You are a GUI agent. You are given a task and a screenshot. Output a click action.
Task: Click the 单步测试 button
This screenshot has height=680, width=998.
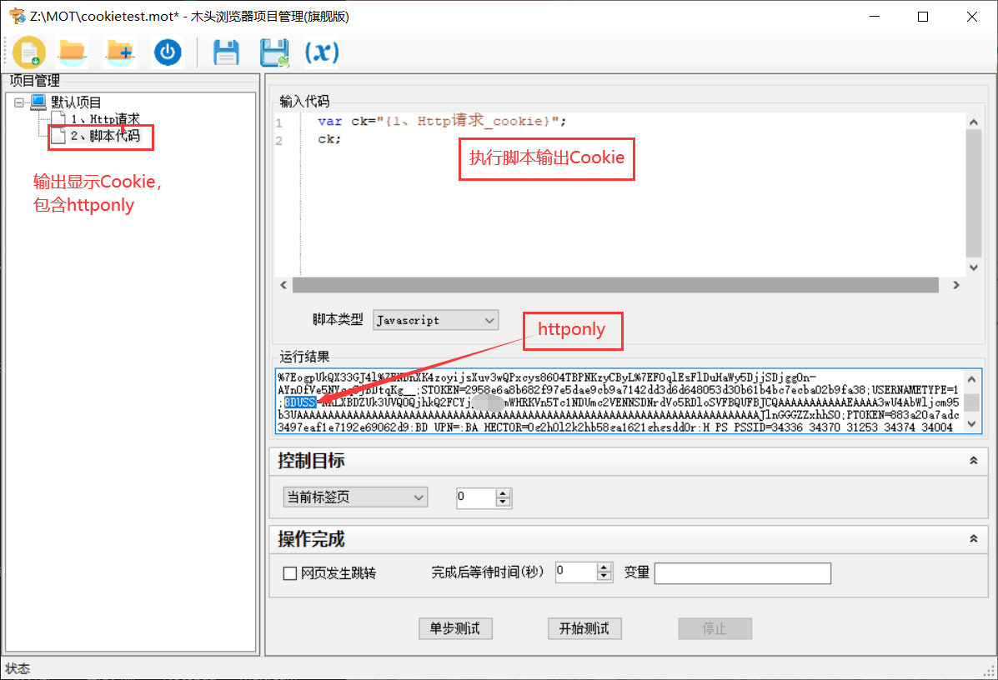(x=455, y=628)
